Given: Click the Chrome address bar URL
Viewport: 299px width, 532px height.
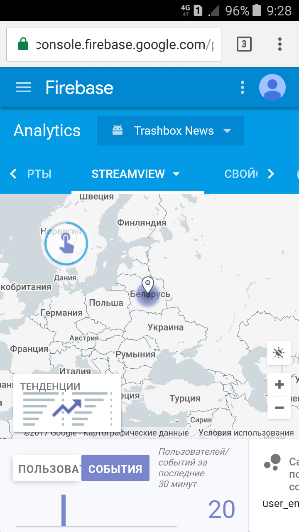Looking at the screenshot, I should pyautogui.click(x=125, y=44).
